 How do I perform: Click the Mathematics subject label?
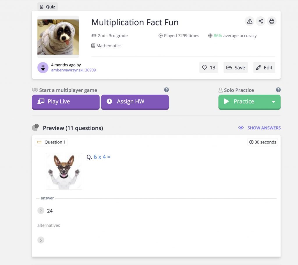[x=107, y=46]
